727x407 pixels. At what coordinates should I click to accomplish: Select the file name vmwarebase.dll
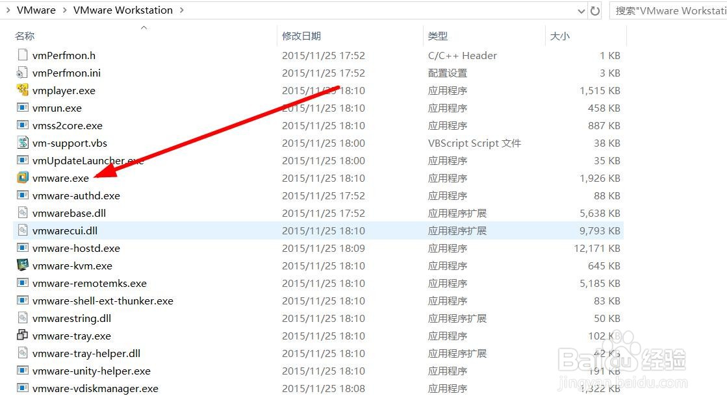69,214
